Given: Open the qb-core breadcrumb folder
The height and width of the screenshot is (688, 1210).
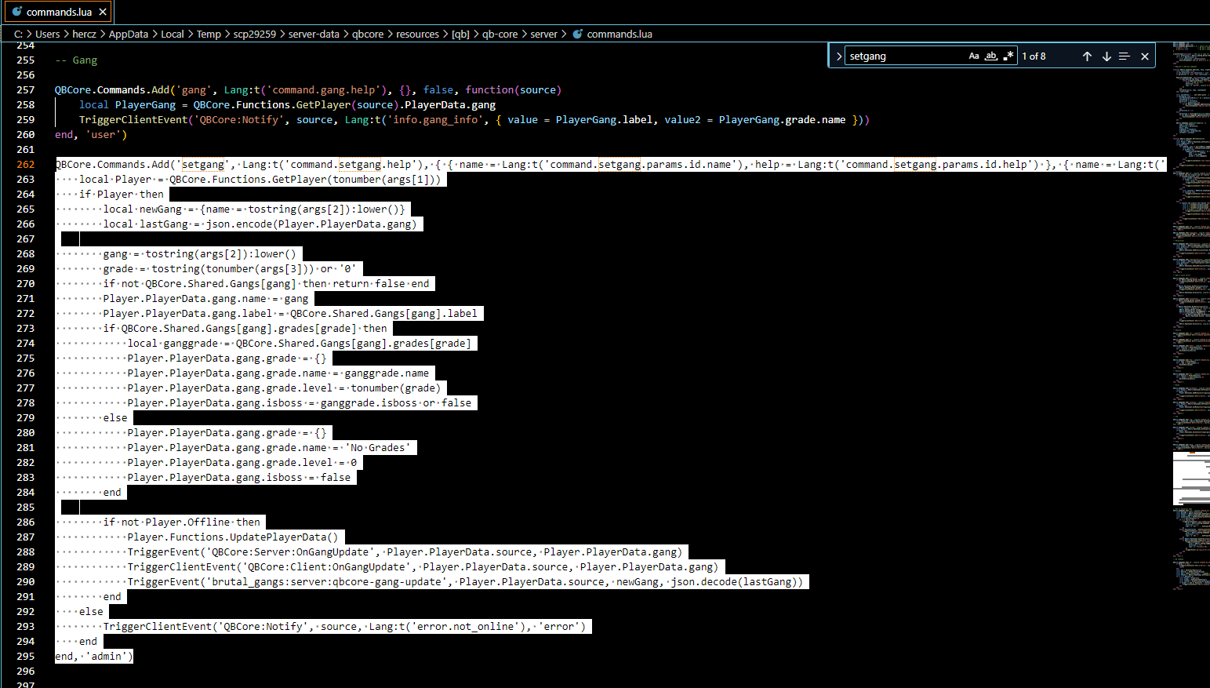Looking at the screenshot, I should 500,34.
